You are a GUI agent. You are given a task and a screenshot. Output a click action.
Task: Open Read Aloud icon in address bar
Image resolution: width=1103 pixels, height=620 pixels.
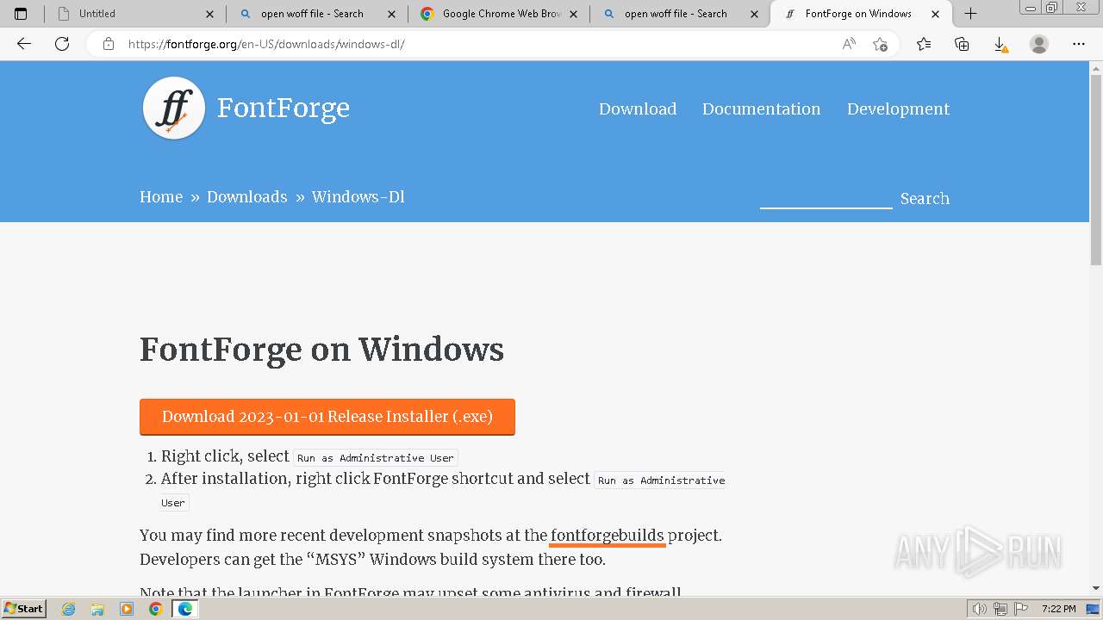[849, 44]
